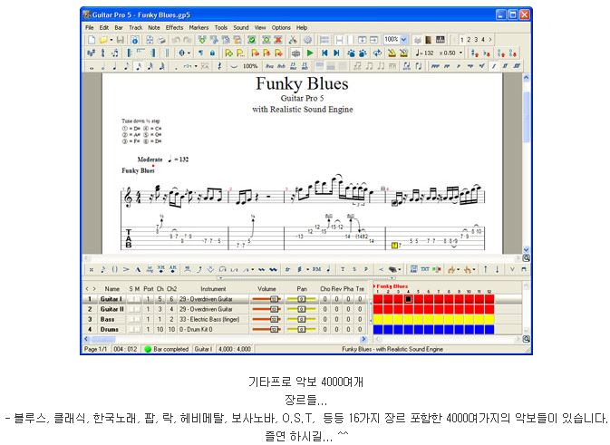610x445 pixels.
Task: Click the palm mute P.M. effect icon
Action: [316, 269]
